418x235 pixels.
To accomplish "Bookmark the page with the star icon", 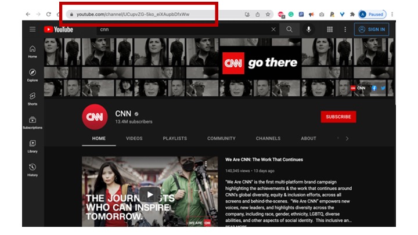I will [268, 15].
